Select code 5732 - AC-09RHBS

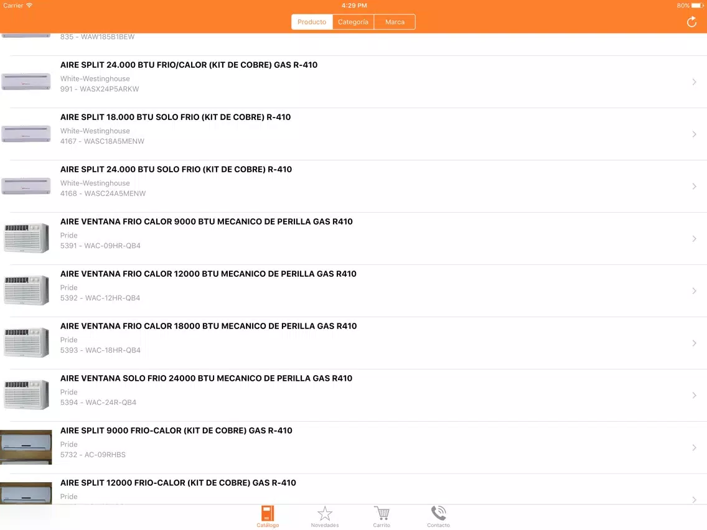93,455
